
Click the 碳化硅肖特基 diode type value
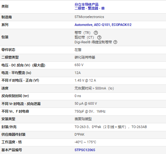pos(85,57)
